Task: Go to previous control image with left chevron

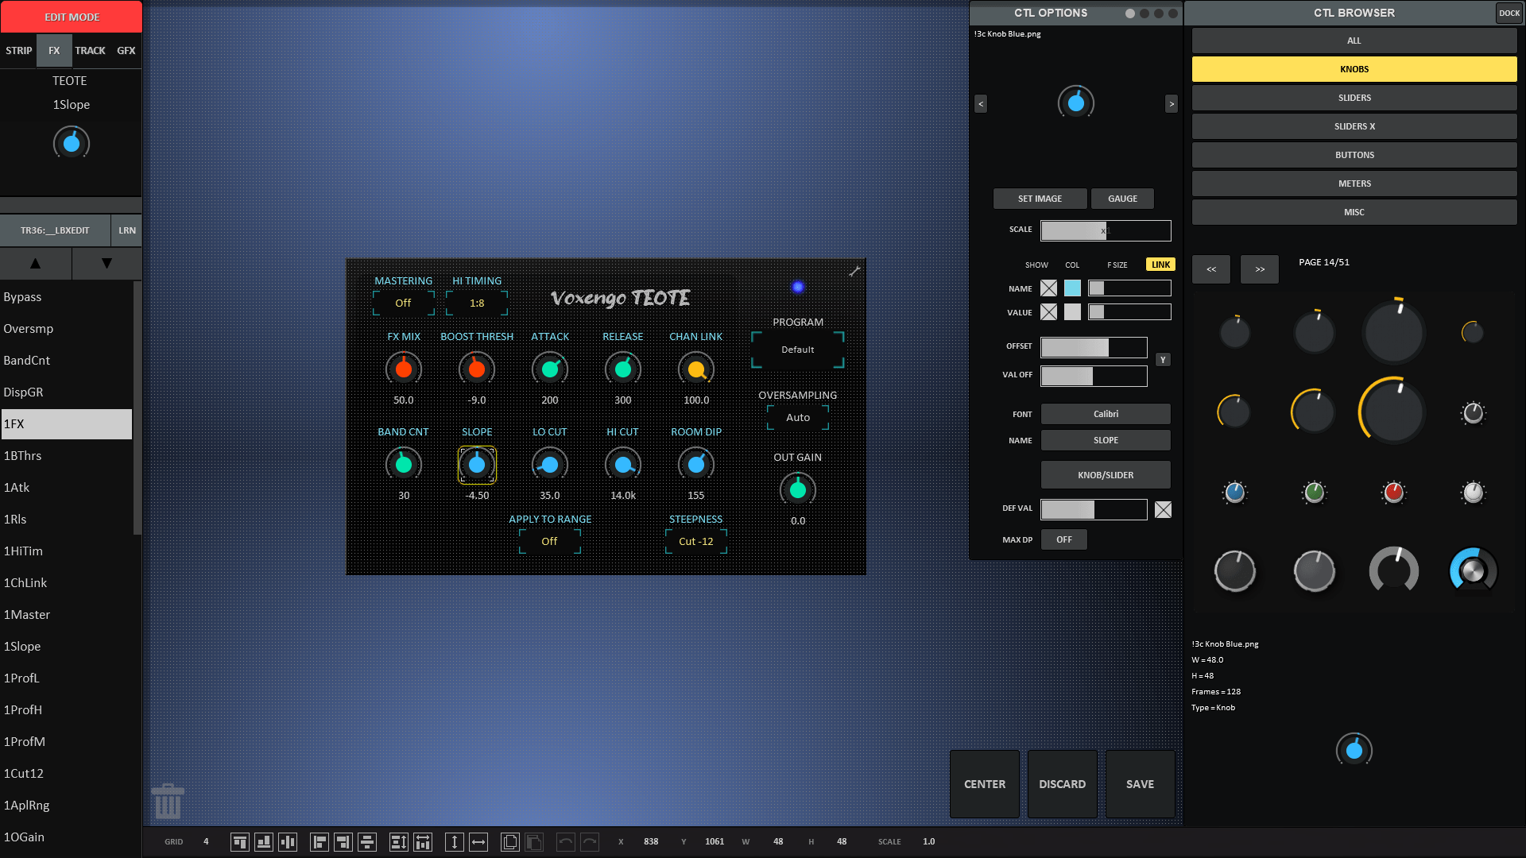Action: click(981, 104)
